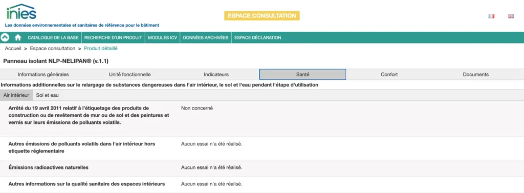Click 'Autres émissions de polluants volatils' label
The height and width of the screenshot is (193, 524).
point(81,147)
